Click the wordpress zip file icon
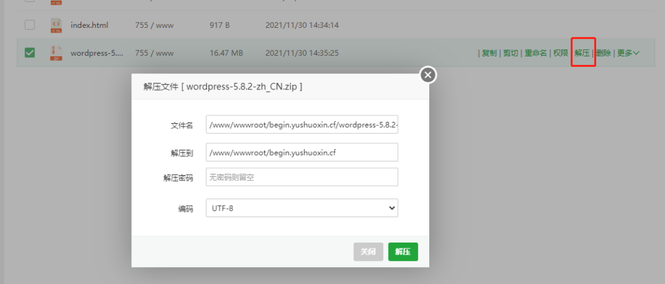This screenshot has height=284, width=665. [56, 53]
